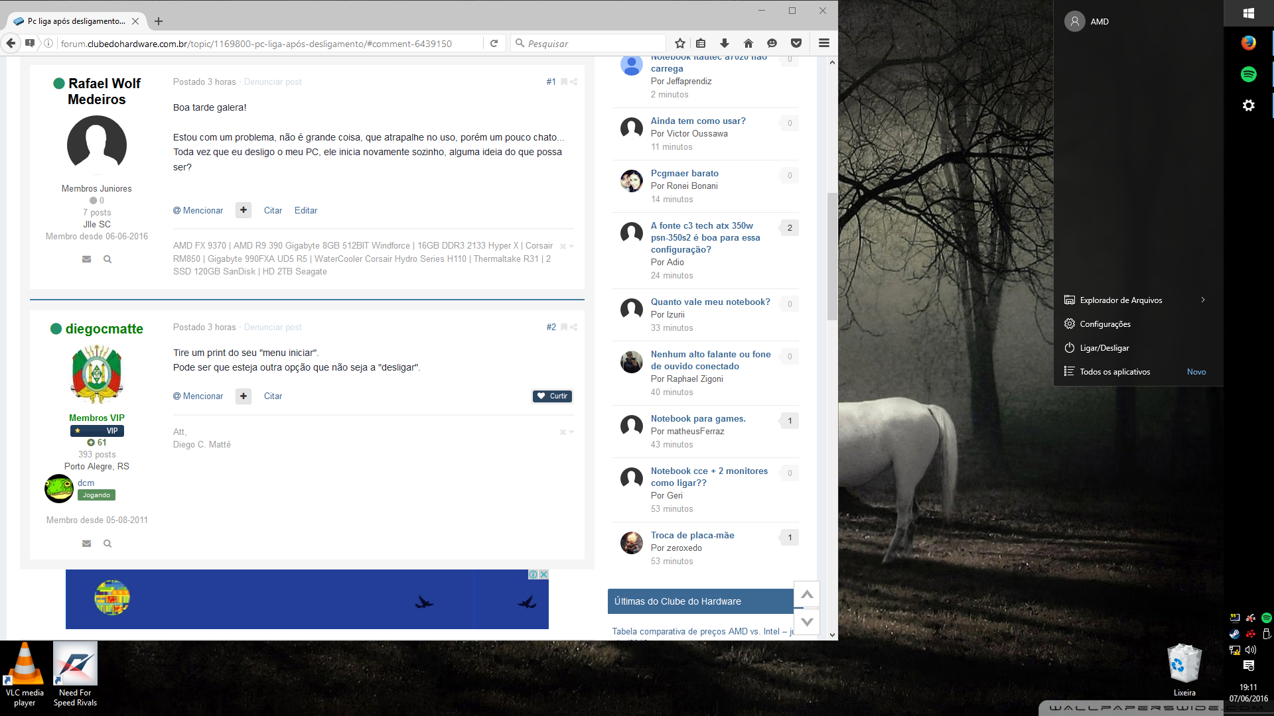Screen dimensions: 1274x716
Task: Open the Firefox bookmarks list icon
Action: (701, 43)
